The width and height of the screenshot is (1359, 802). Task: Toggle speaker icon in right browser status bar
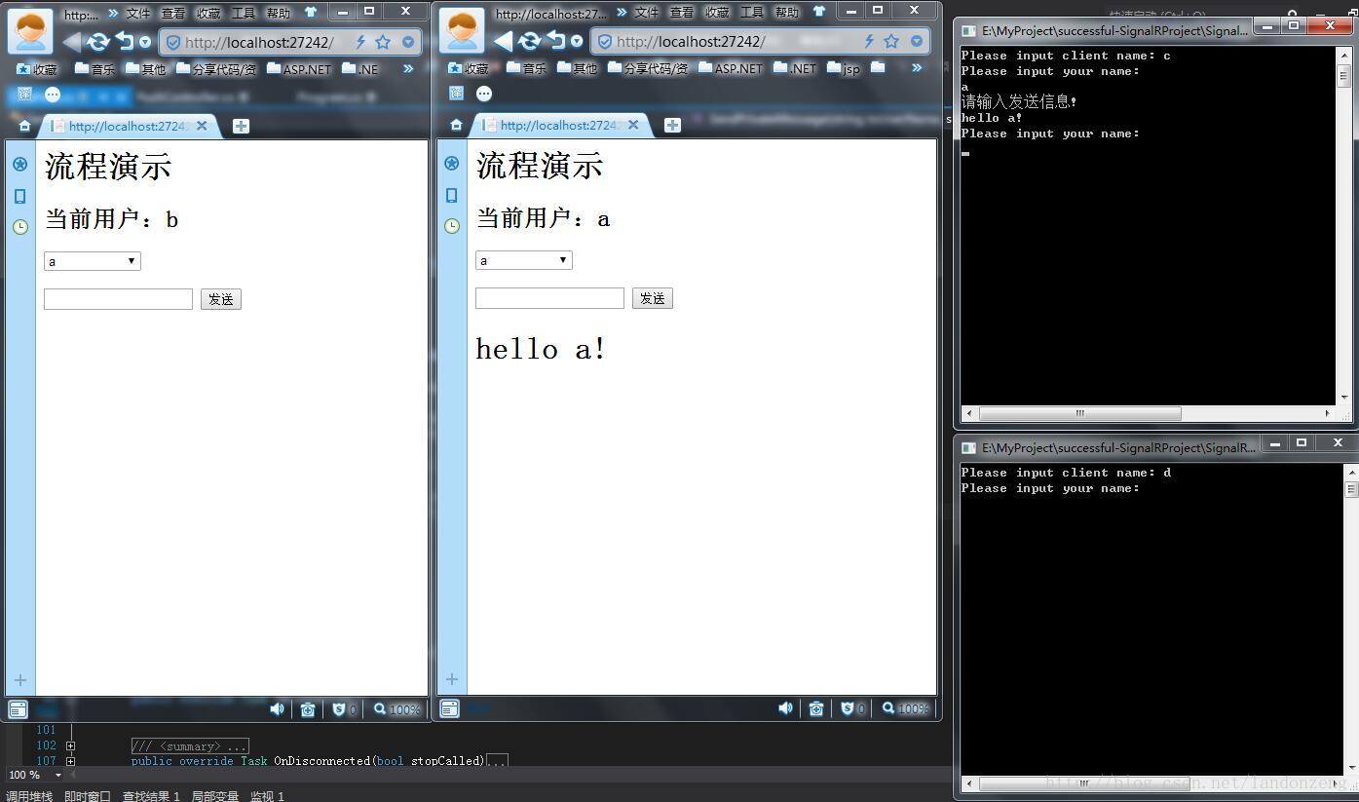click(x=785, y=708)
